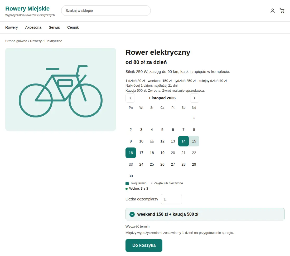The height and width of the screenshot is (256, 290).
Task: Select November 18 in the calendar
Action: tap(152, 153)
